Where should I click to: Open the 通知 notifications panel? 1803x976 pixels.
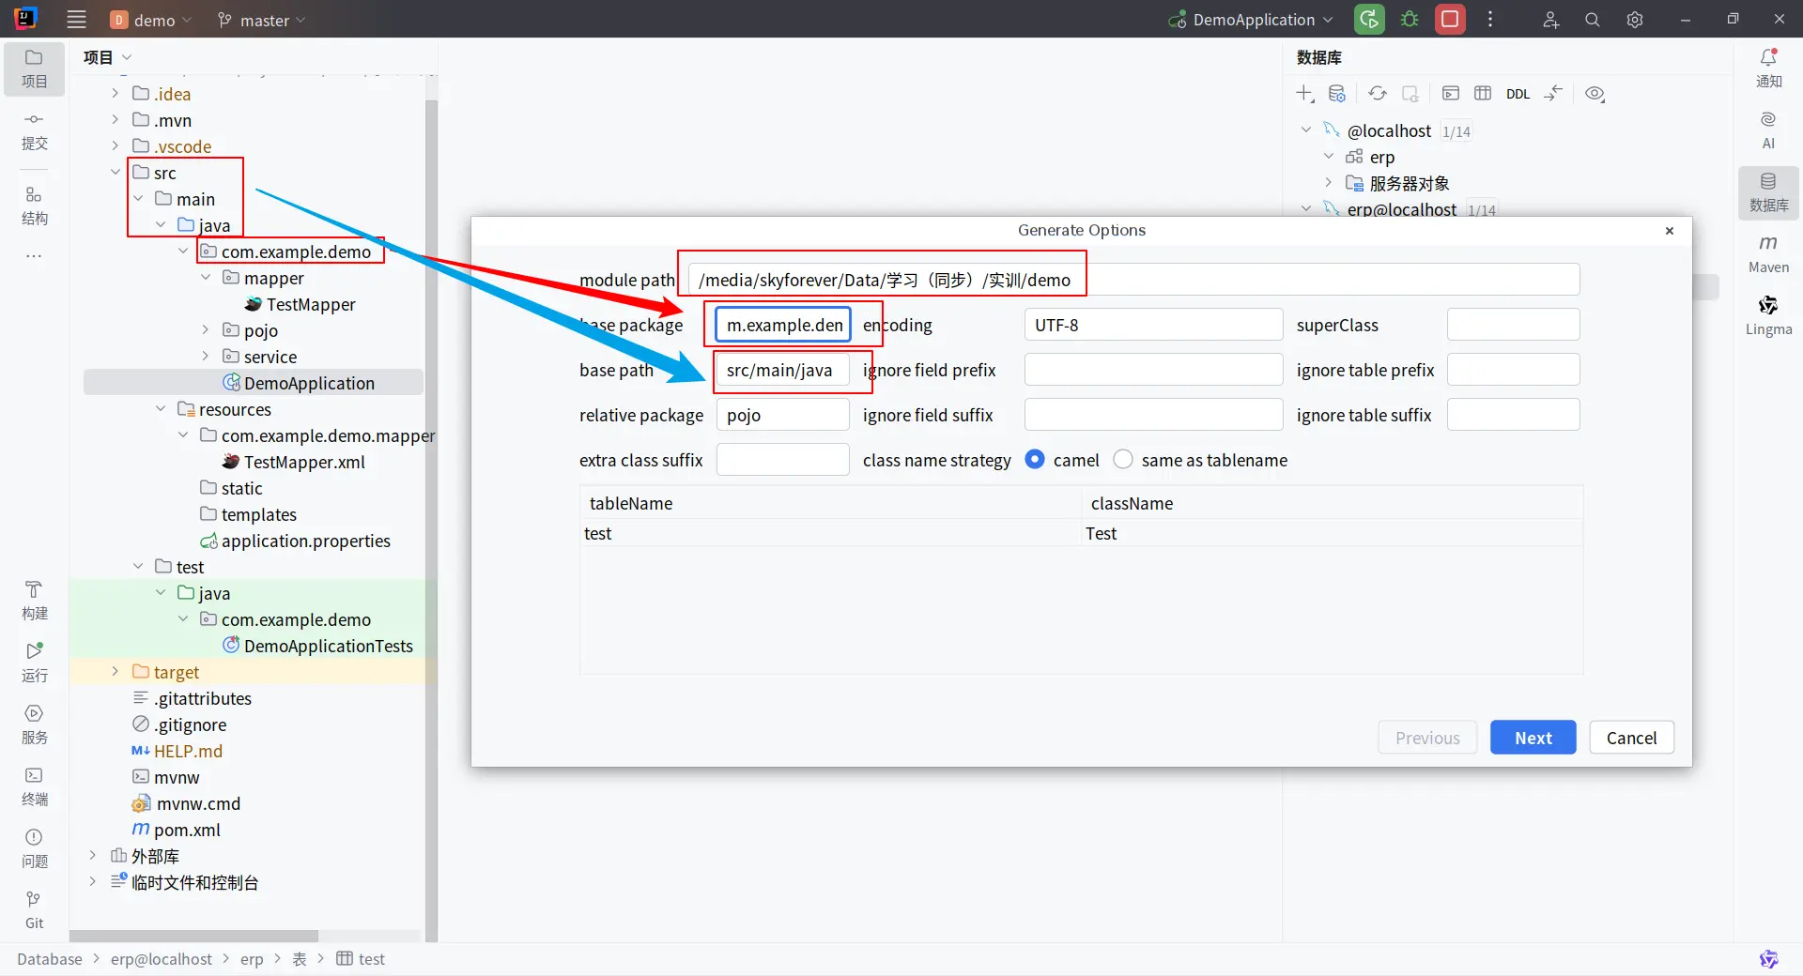click(x=1768, y=69)
